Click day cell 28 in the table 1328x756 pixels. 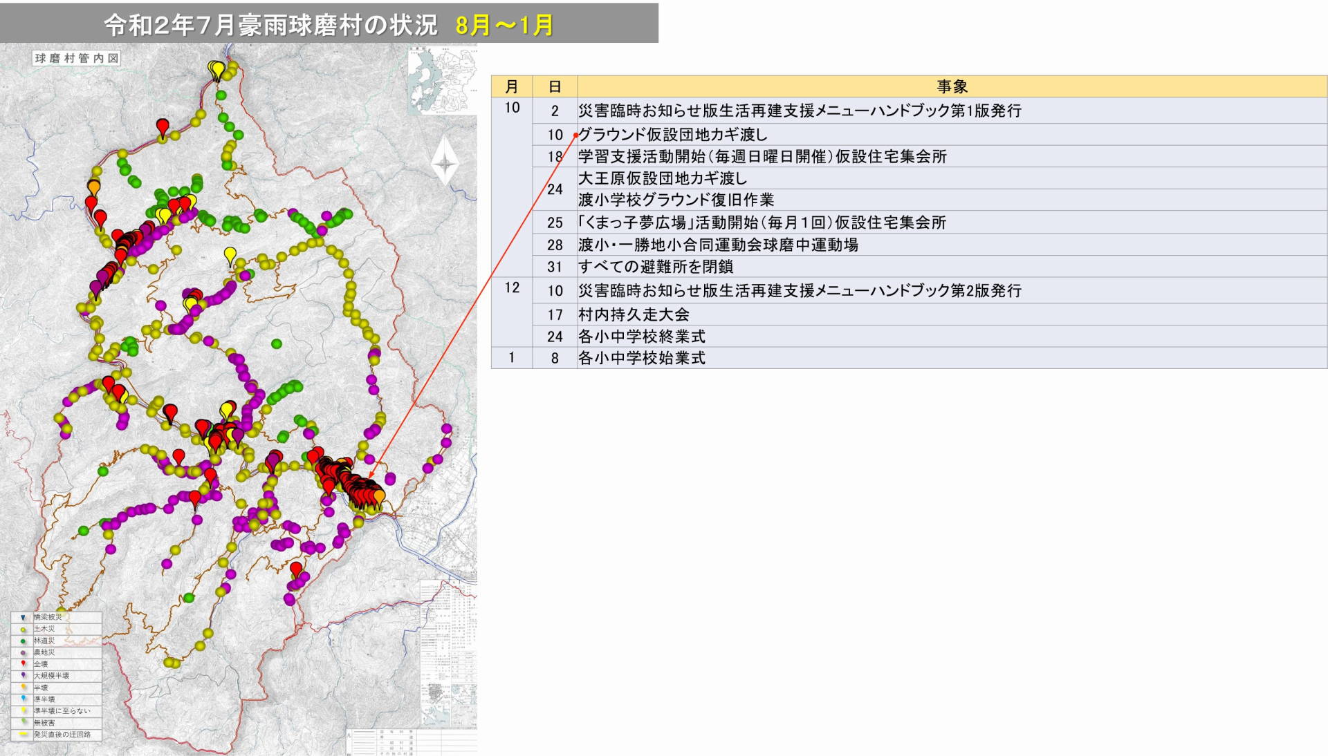tap(555, 245)
